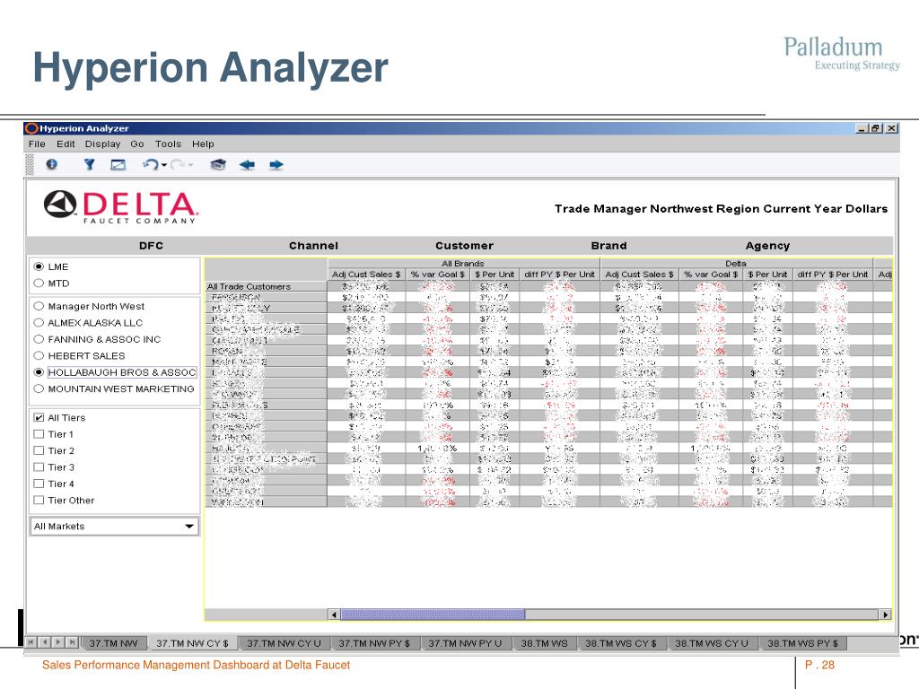The height and width of the screenshot is (689, 919).
Task: Switch to the 38.TM WS tab
Action: click(544, 643)
